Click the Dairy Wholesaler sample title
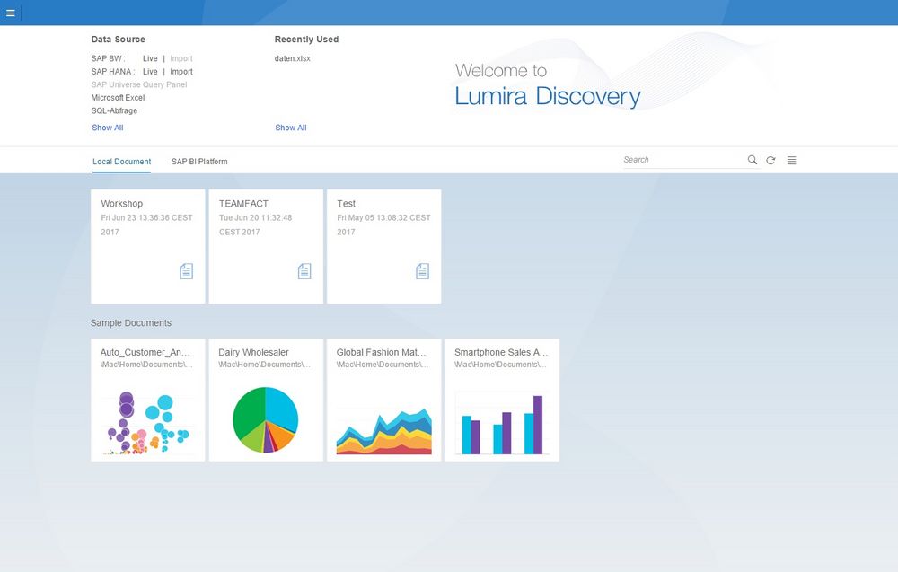 click(x=254, y=352)
